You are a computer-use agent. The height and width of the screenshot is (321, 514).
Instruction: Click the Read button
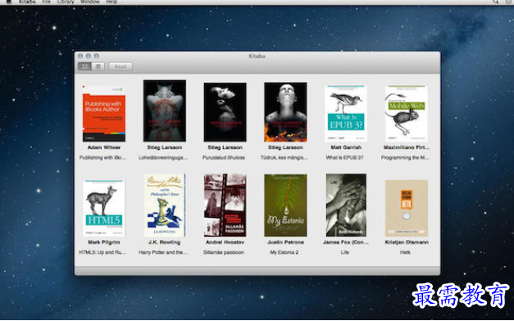pos(121,66)
